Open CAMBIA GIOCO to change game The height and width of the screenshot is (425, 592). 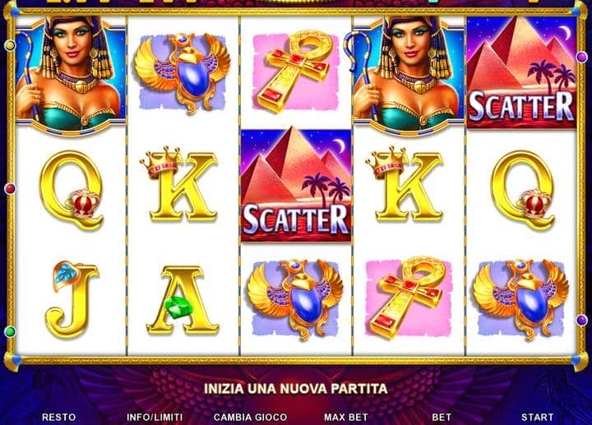pyautogui.click(x=250, y=417)
